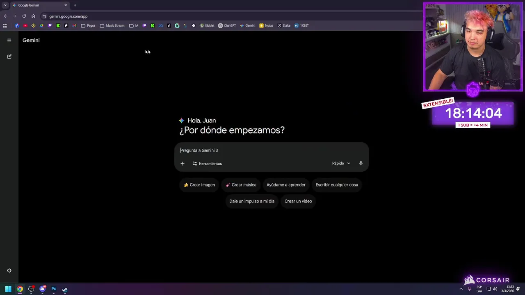The image size is (525, 295).
Task: Open the Gmail bookmark icon
Action: click(74, 25)
